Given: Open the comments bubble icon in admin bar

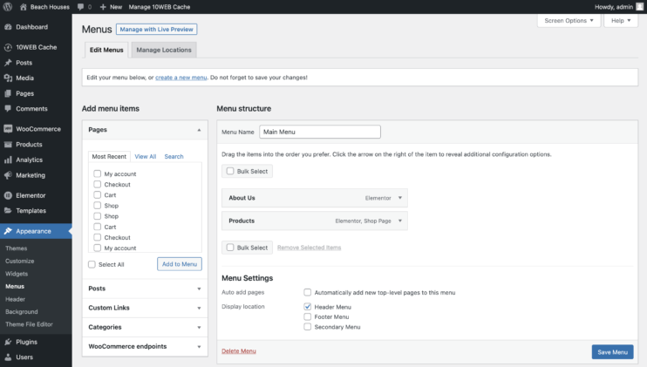Looking at the screenshot, I should point(80,7).
